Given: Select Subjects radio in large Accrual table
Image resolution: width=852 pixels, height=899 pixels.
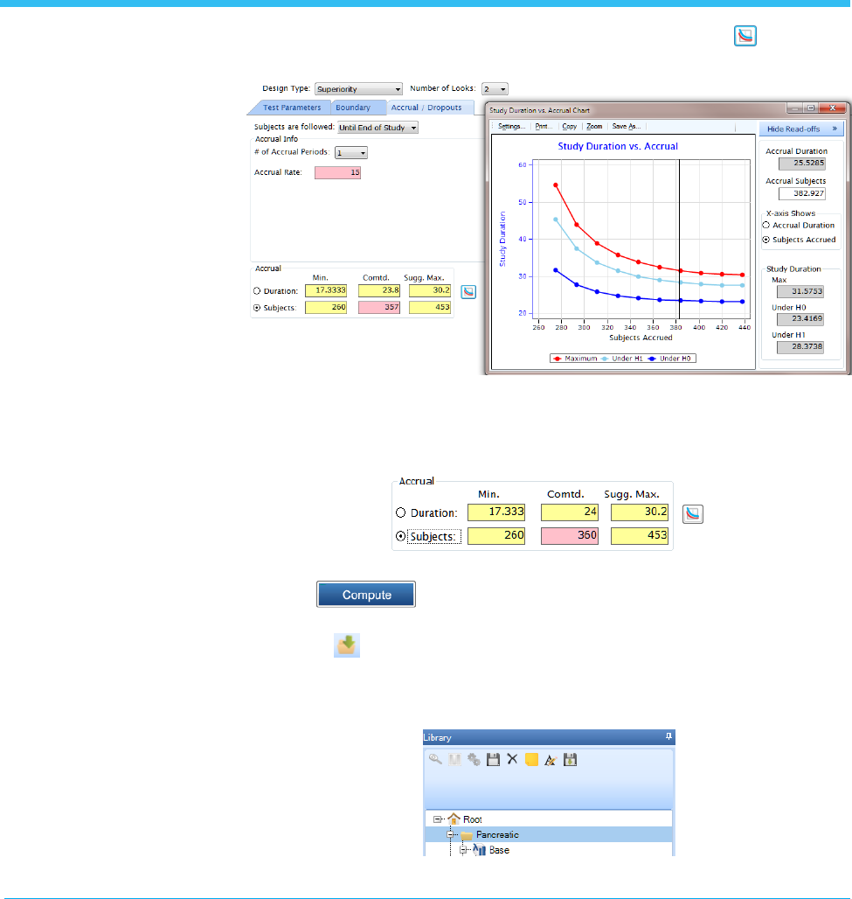Looking at the screenshot, I should tap(400, 536).
